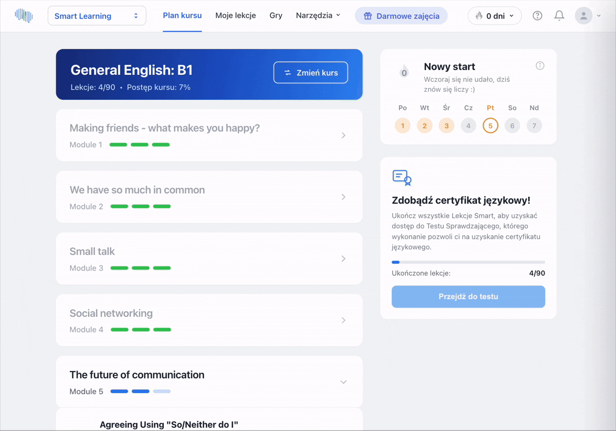Click the Small talk title
616x431 pixels.
point(92,251)
